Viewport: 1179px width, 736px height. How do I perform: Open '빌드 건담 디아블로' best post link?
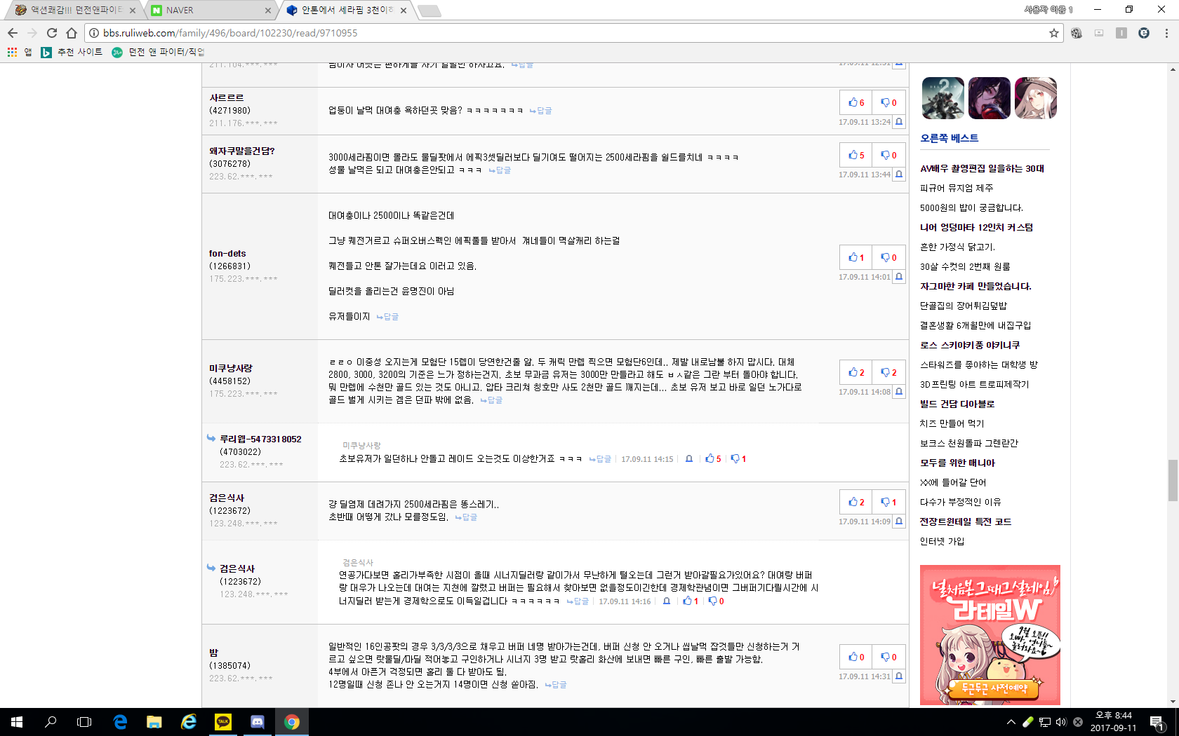[957, 404]
